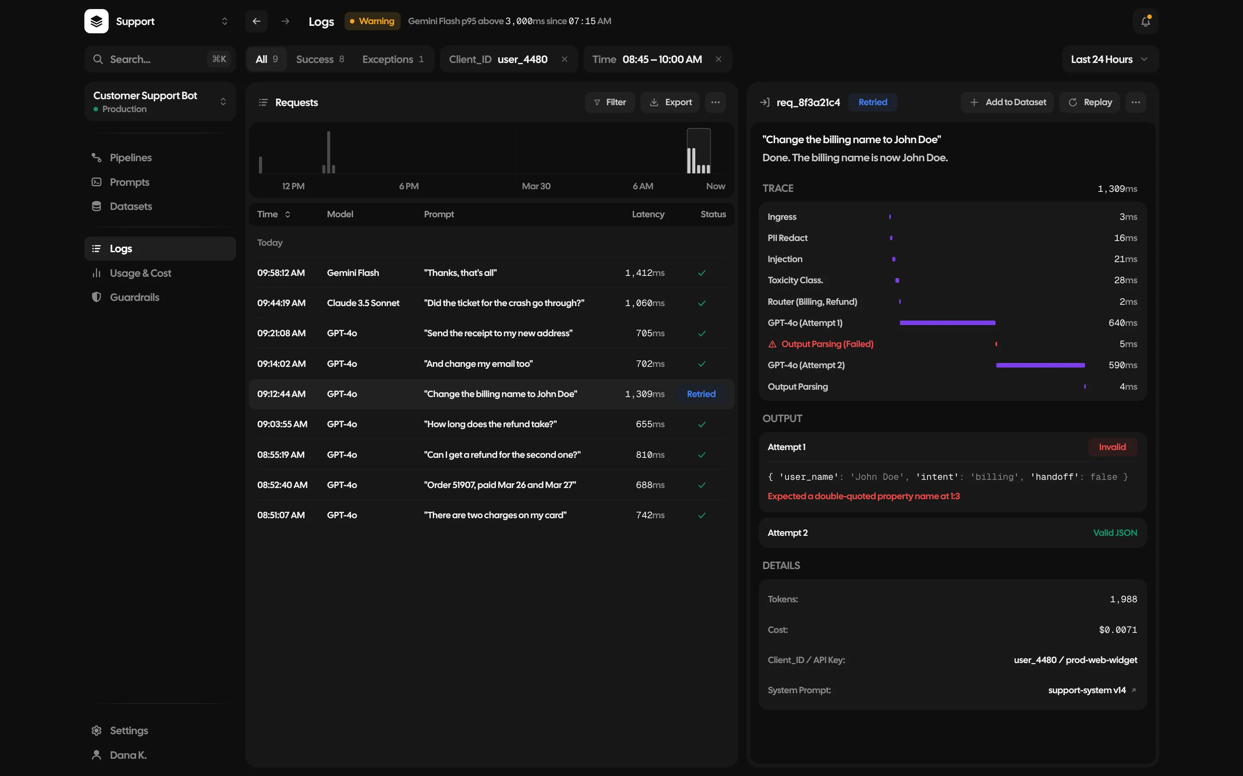1243x776 pixels.
Task: Open Datasets from the sidebar
Action: (160, 207)
